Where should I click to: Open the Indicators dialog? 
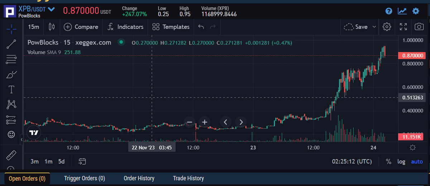tap(125, 27)
